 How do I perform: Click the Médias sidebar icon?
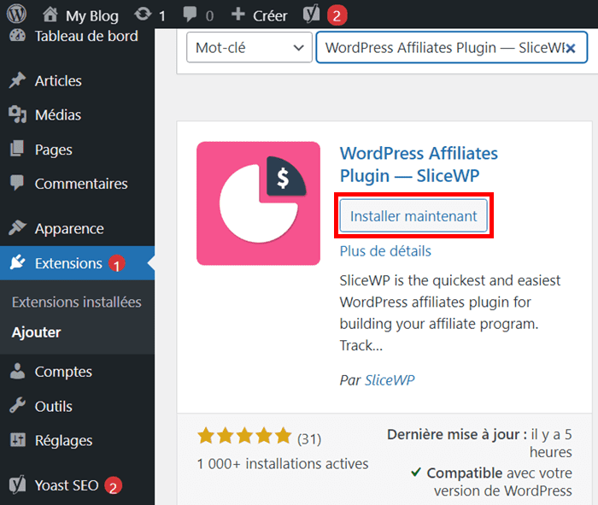18,114
